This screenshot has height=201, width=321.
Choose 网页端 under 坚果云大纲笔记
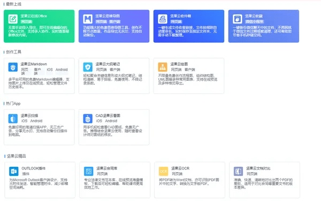click(101, 69)
